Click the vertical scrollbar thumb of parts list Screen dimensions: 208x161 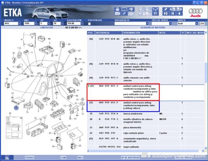[x=206, y=72]
